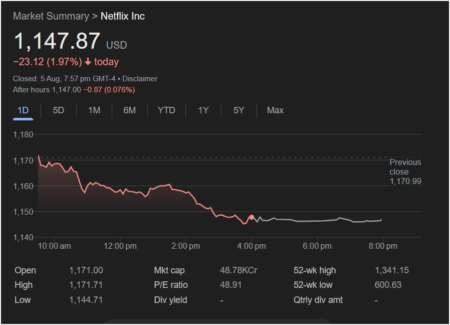Click the 52-wk low value 600.63
This screenshot has height=325, width=450.
388,285
